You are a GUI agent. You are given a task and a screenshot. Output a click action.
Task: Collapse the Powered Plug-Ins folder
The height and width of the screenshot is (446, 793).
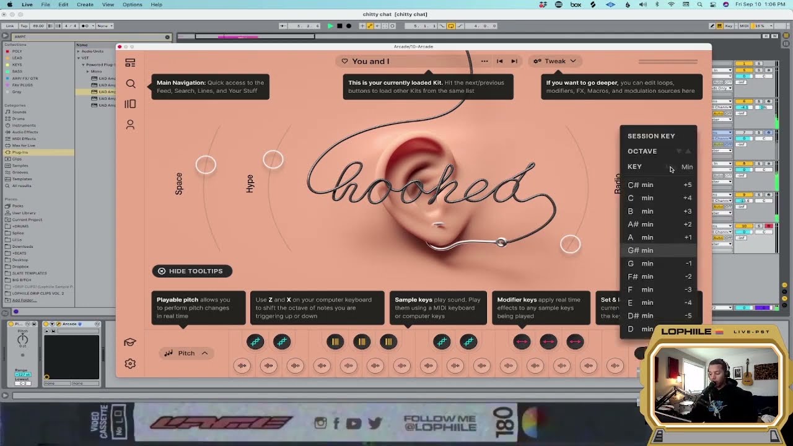pos(83,65)
